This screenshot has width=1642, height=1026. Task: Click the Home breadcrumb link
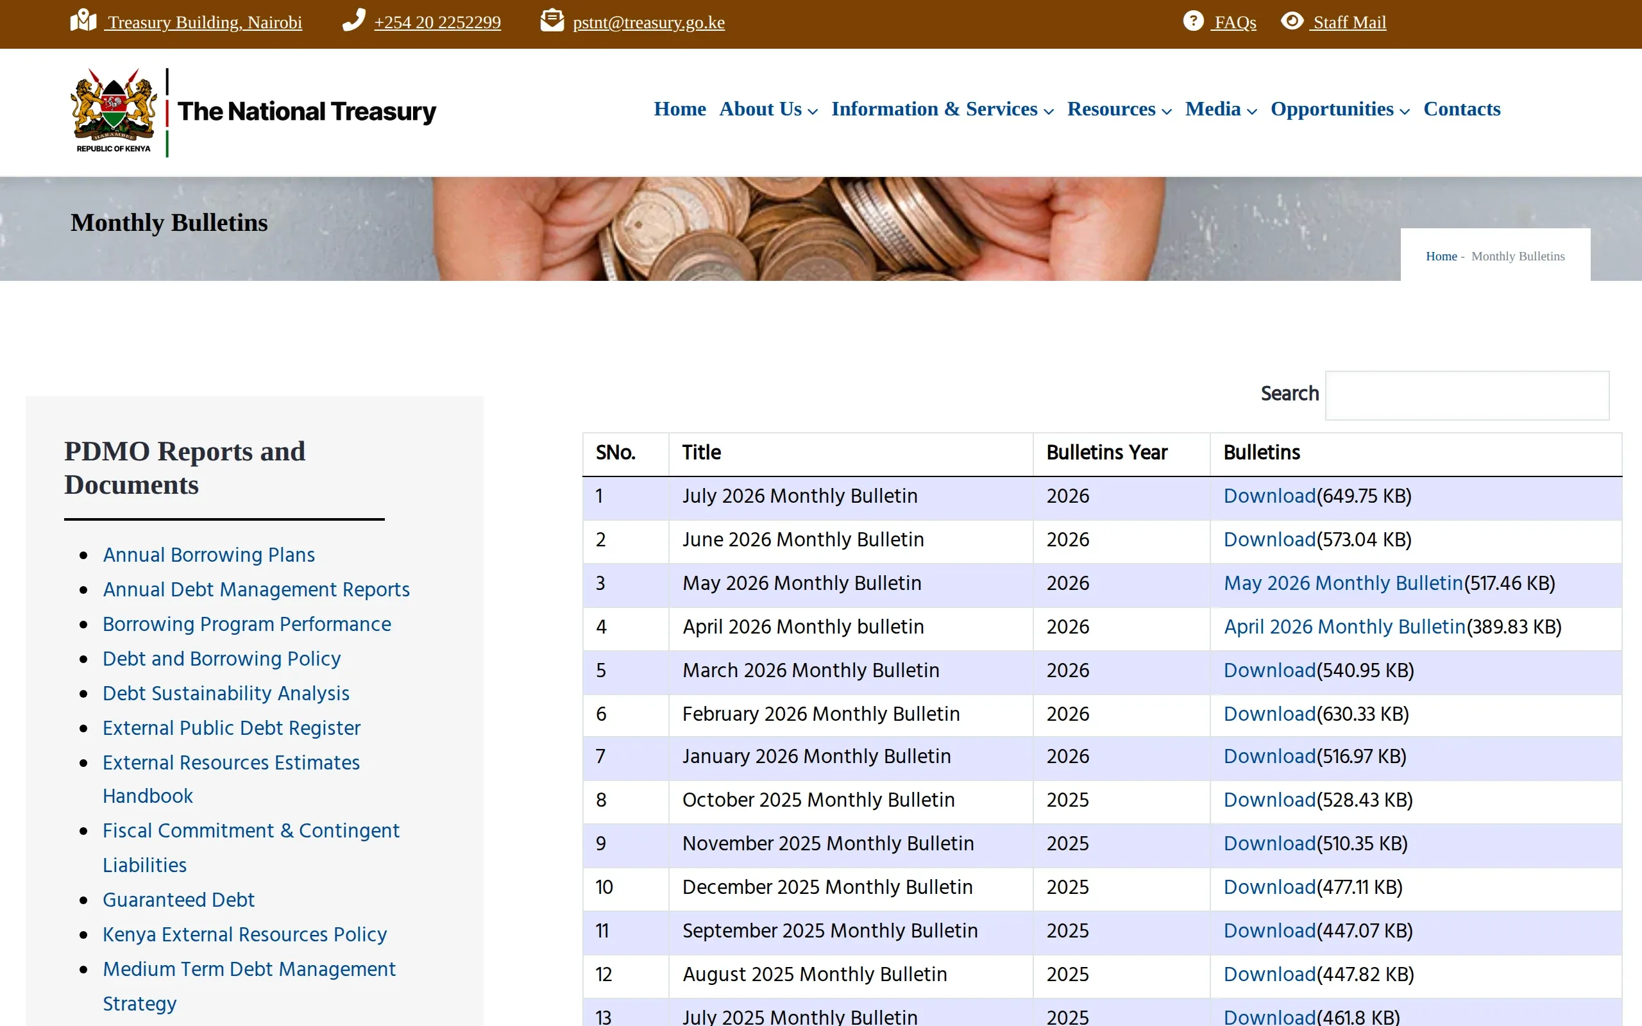[x=1441, y=256]
